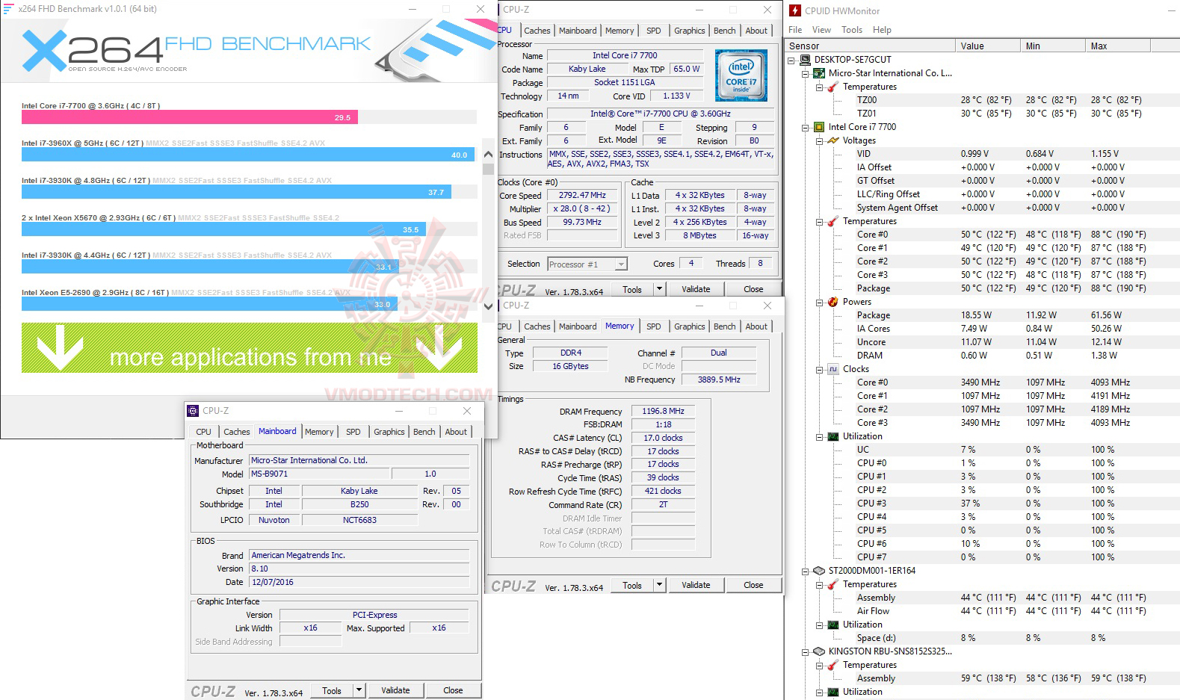
Task: Collapse the DESKTOP-SE7GCUT tree node
Action: click(x=791, y=61)
